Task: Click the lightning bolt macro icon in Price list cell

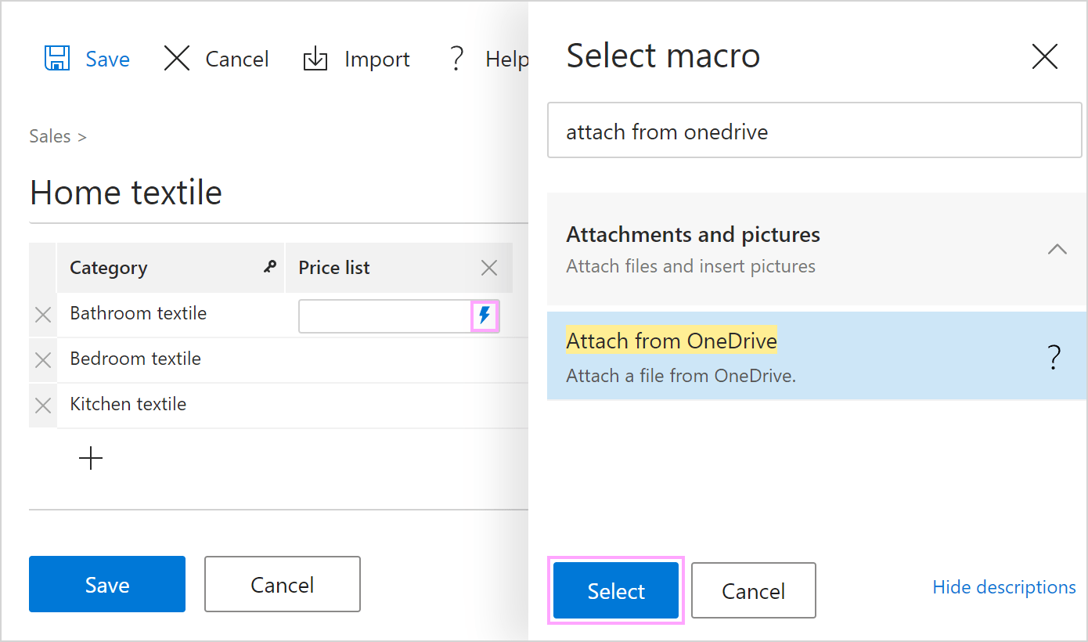Action: point(485,316)
